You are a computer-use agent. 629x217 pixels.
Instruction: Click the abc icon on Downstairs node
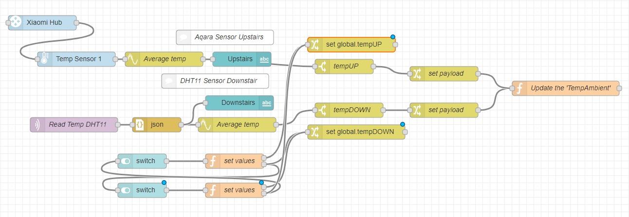267,103
